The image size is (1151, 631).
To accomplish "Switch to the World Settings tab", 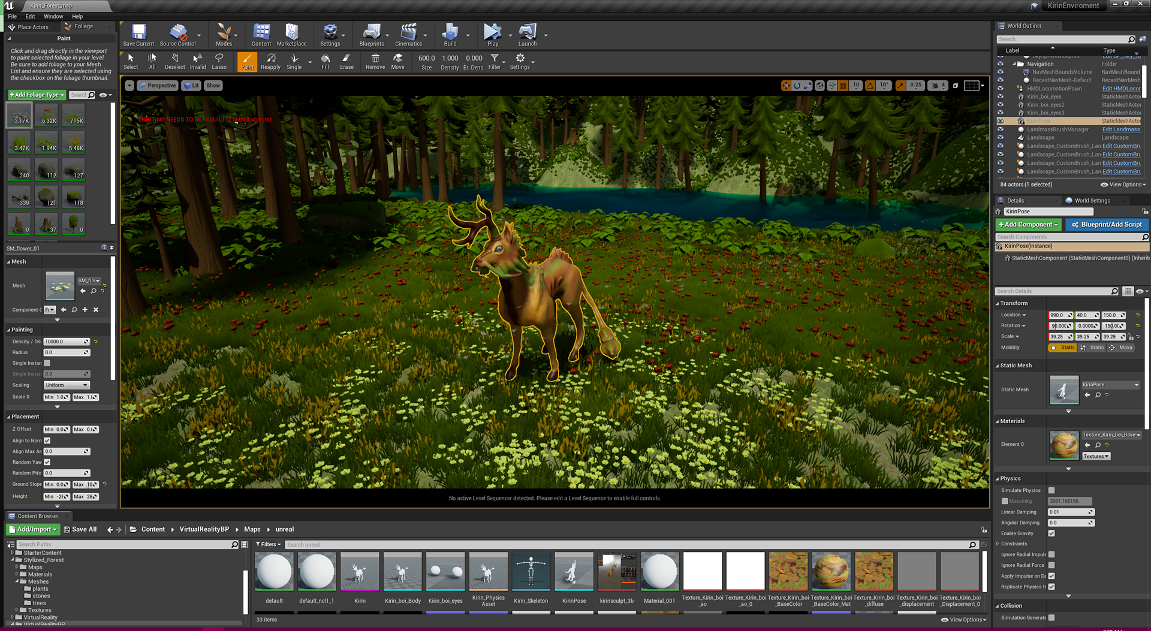I will [1092, 201].
